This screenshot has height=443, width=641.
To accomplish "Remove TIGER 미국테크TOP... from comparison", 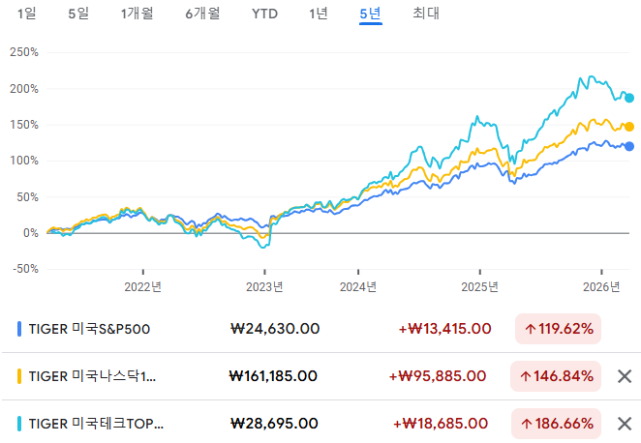I will (625, 424).
